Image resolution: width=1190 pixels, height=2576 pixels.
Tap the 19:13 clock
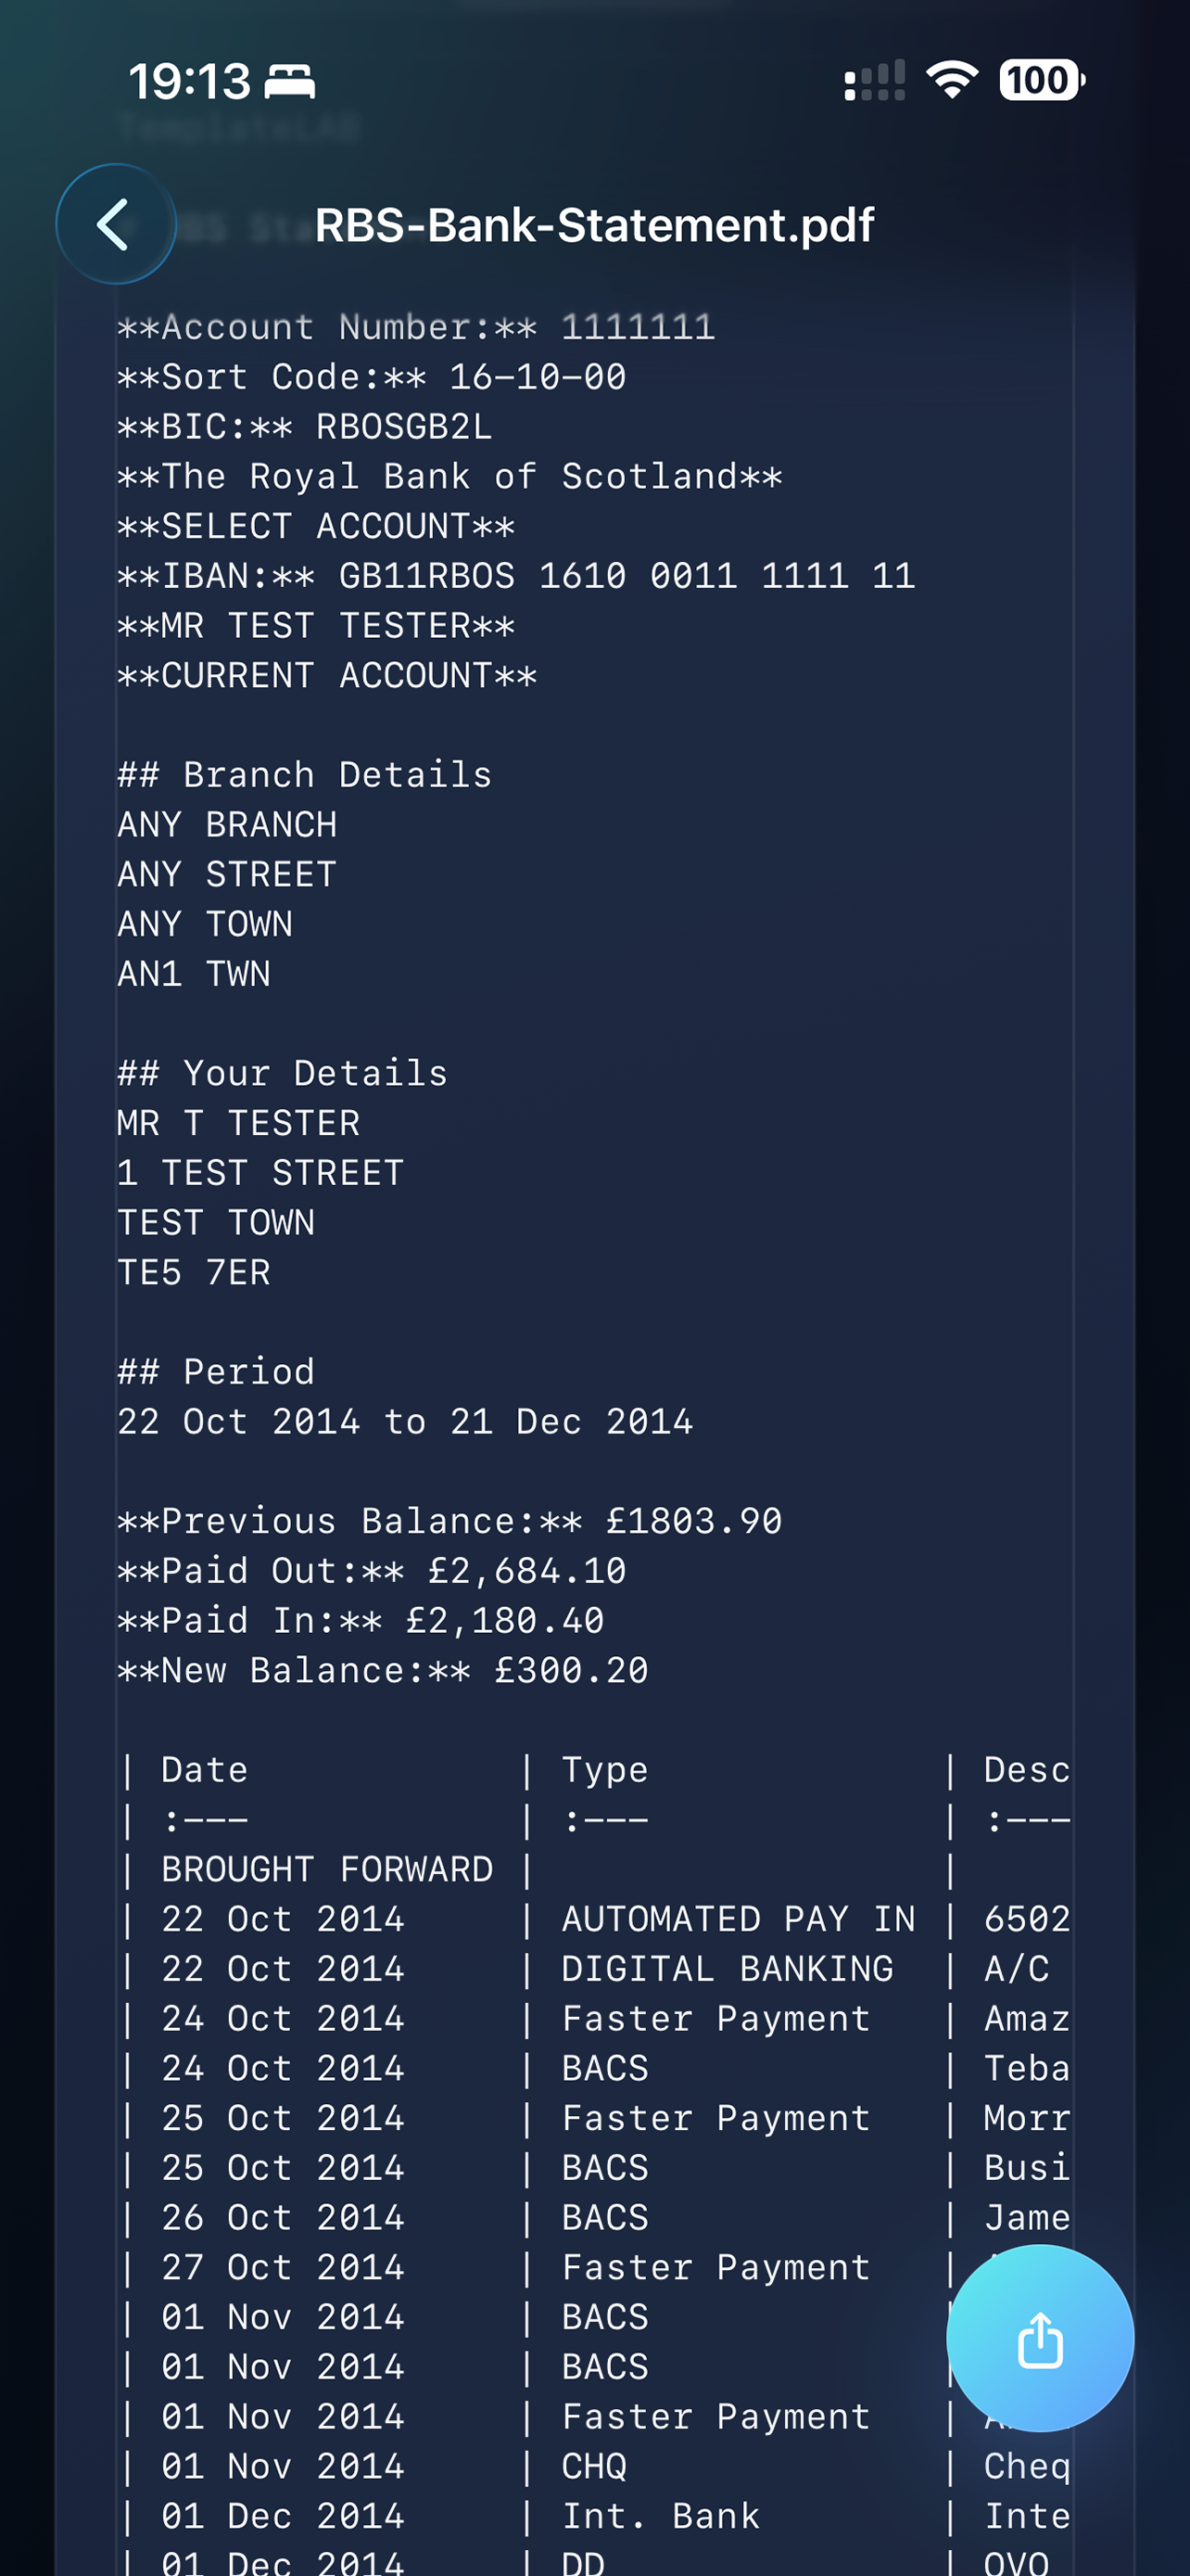[x=190, y=81]
